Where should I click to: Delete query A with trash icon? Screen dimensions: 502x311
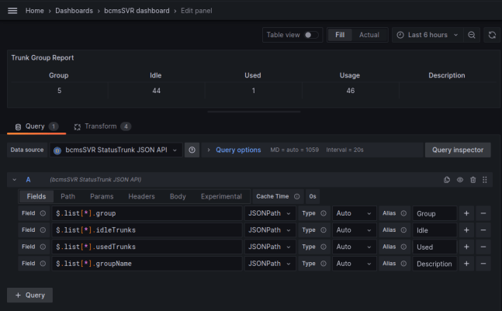click(473, 180)
